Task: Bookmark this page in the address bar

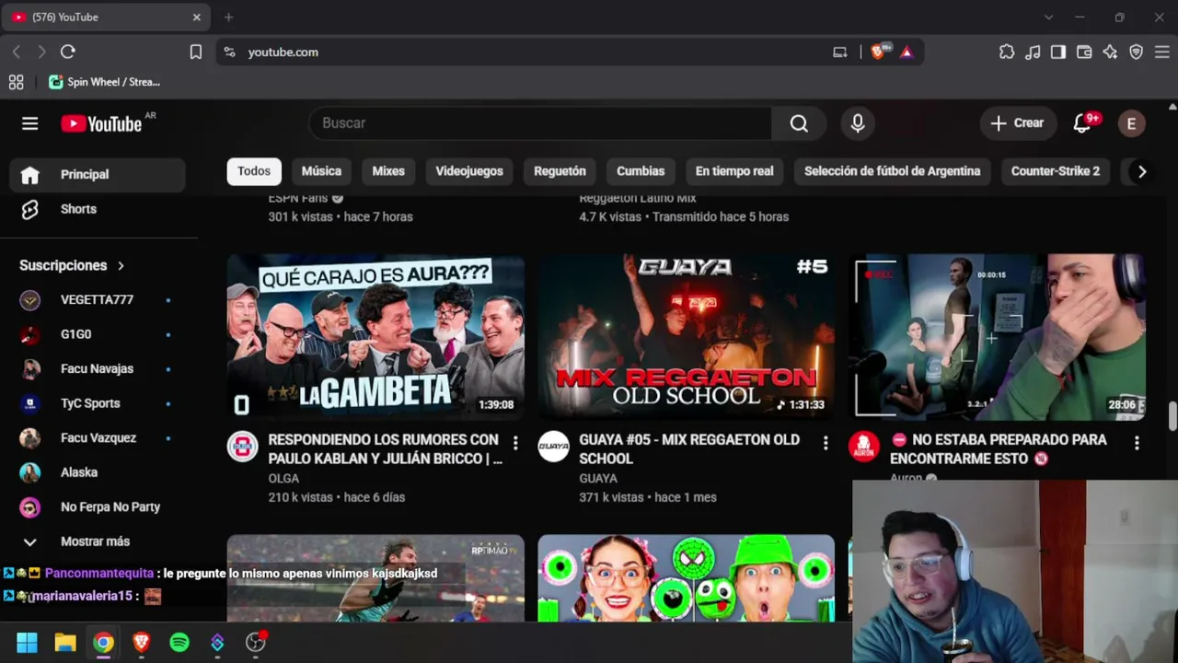Action: coord(196,52)
